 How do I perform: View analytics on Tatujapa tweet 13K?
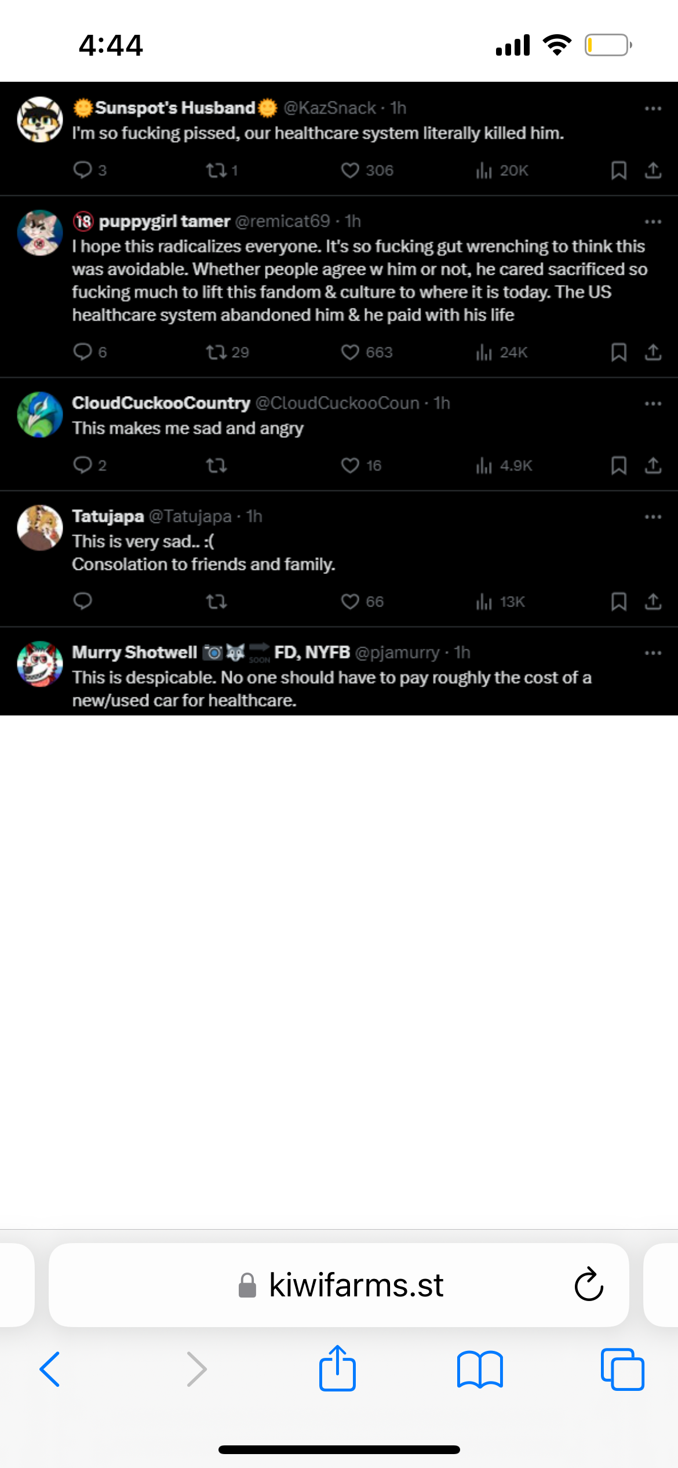point(500,602)
